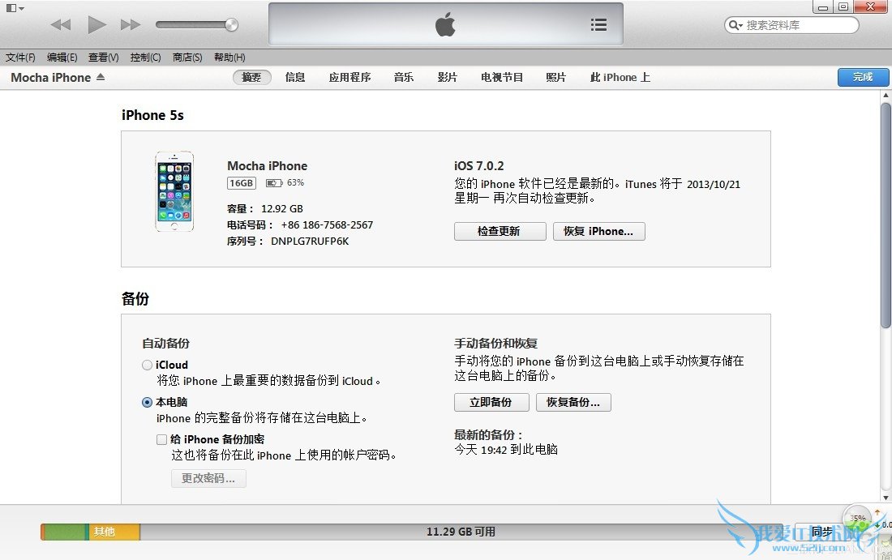
Task: Click the 其他 storage bar segment
Action: pyautogui.click(x=114, y=532)
